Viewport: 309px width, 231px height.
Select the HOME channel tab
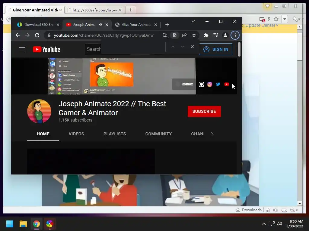click(x=43, y=134)
